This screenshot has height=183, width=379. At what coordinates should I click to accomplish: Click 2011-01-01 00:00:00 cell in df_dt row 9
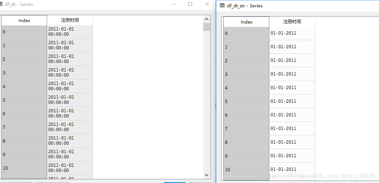point(70,155)
